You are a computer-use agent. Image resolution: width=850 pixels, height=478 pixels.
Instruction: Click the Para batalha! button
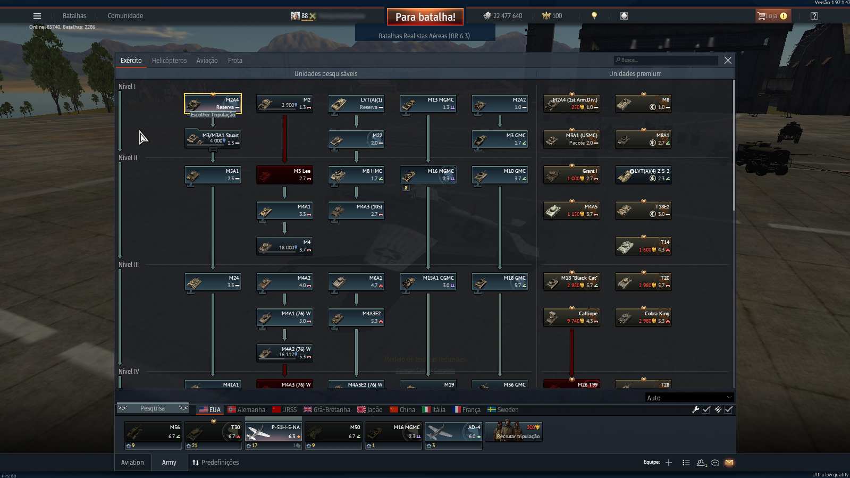pos(425,17)
